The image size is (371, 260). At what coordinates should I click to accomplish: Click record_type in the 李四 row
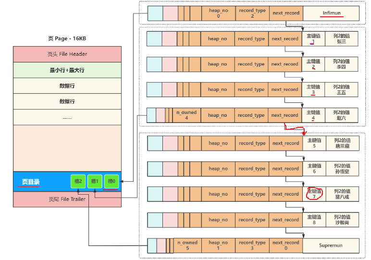(251, 64)
